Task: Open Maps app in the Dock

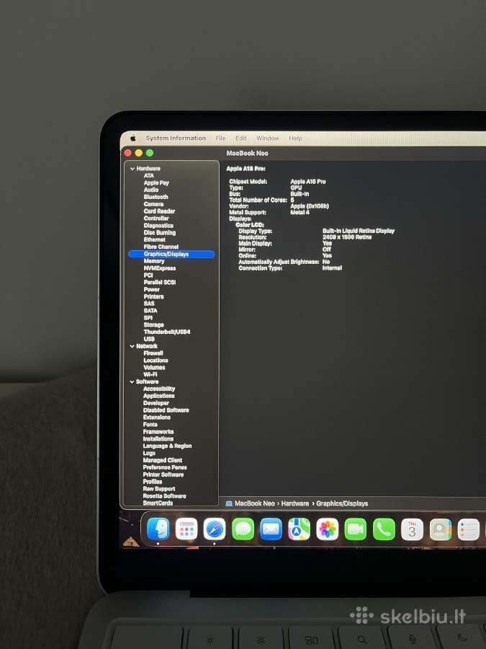Action: (300, 529)
